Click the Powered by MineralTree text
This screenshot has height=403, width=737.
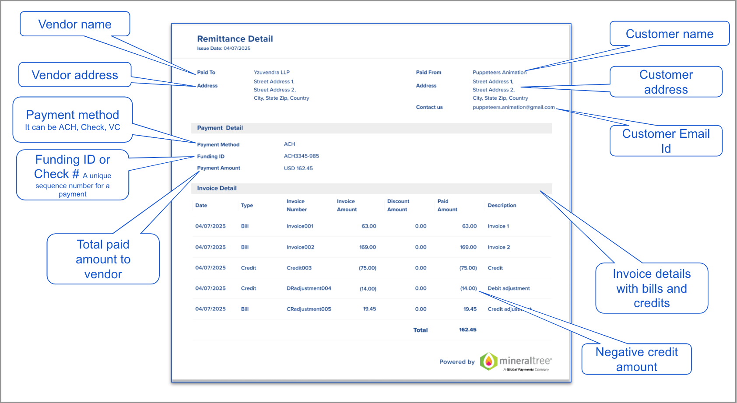pos(457,362)
